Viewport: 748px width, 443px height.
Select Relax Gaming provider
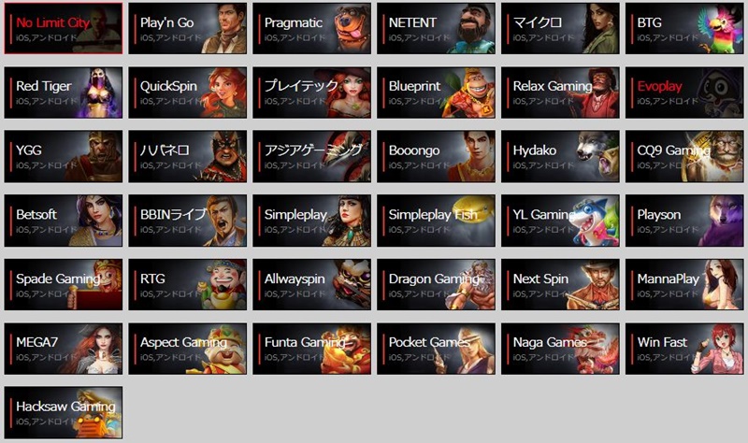(x=560, y=93)
